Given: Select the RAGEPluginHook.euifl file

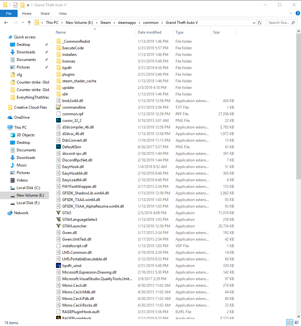Looking at the screenshot, I should click(x=81, y=312).
